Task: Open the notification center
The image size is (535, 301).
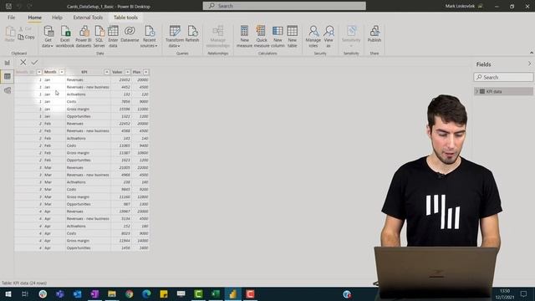Action: click(523, 293)
